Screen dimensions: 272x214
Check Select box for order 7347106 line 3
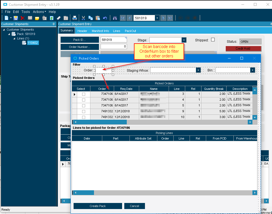[x=84, y=94]
